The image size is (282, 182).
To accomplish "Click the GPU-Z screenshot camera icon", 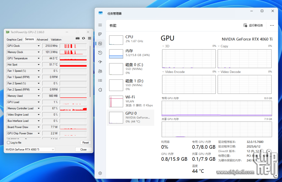I will pyautogui.click(x=77, y=38).
